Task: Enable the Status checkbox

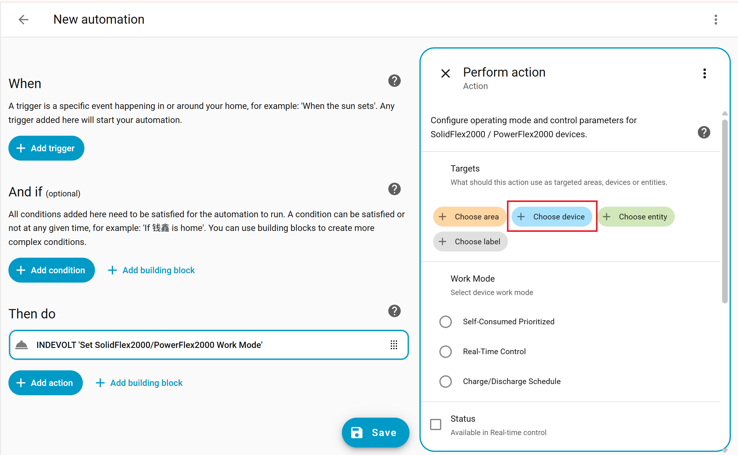Action: point(436,425)
